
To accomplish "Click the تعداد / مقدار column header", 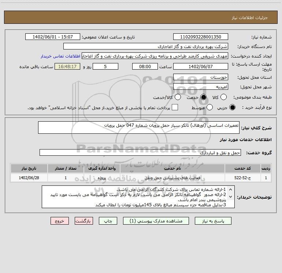I will 66,169.
